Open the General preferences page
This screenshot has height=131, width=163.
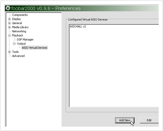tap(17, 23)
